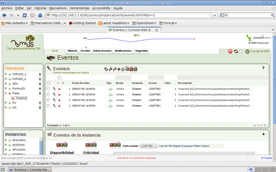Viewport: 276px width, 172px height.
Task: Click the browser home button
Action: click(x=40, y=15)
